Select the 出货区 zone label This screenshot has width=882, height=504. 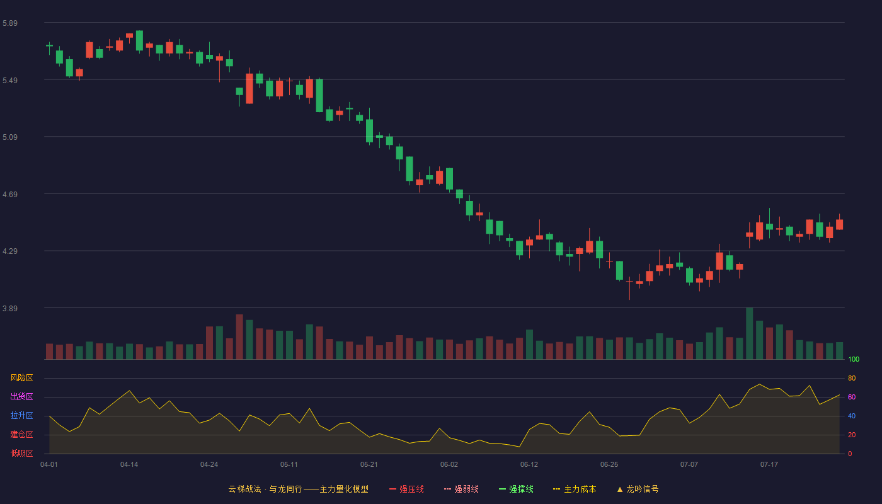[x=22, y=397]
